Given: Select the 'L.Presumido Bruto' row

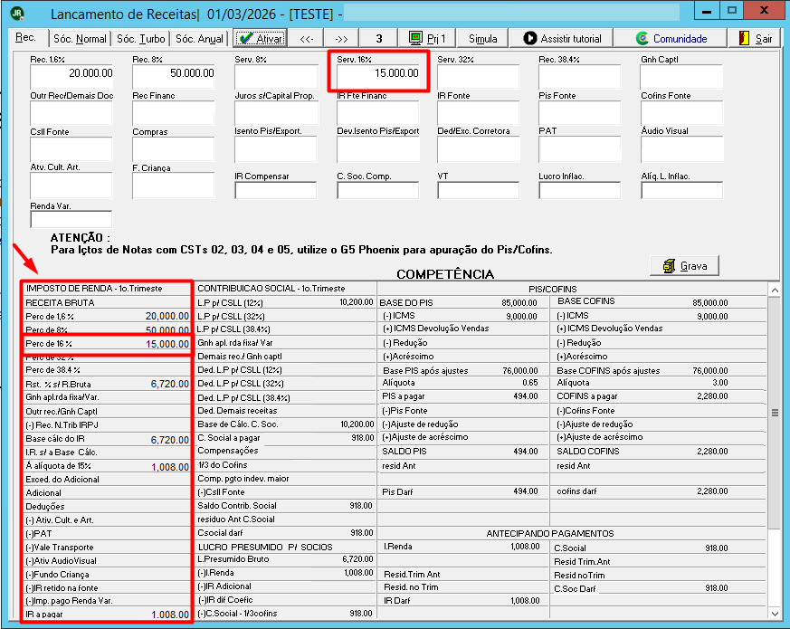Looking at the screenshot, I should (285, 559).
